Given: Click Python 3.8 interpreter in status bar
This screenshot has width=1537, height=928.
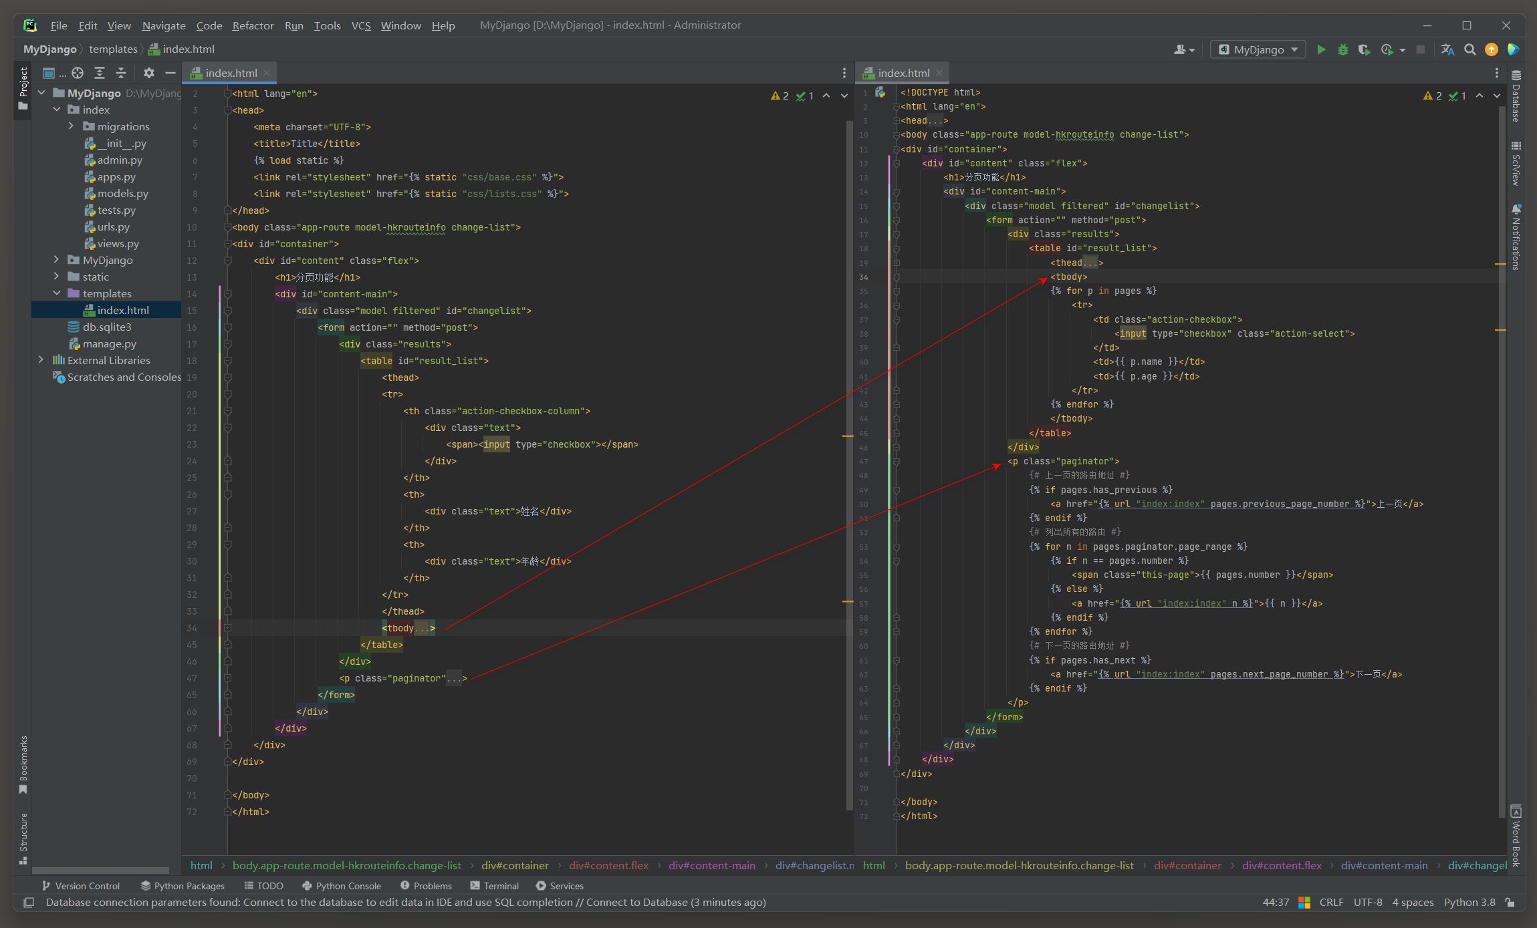Looking at the screenshot, I should [1469, 903].
